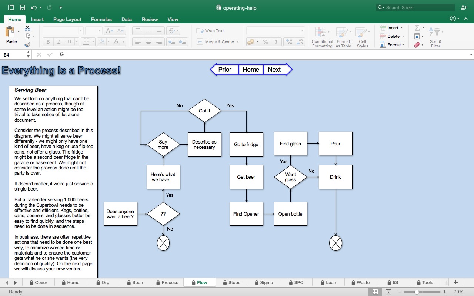The image size is (474, 296).
Task: Open the Formulas ribbon tab
Action: (x=101, y=19)
